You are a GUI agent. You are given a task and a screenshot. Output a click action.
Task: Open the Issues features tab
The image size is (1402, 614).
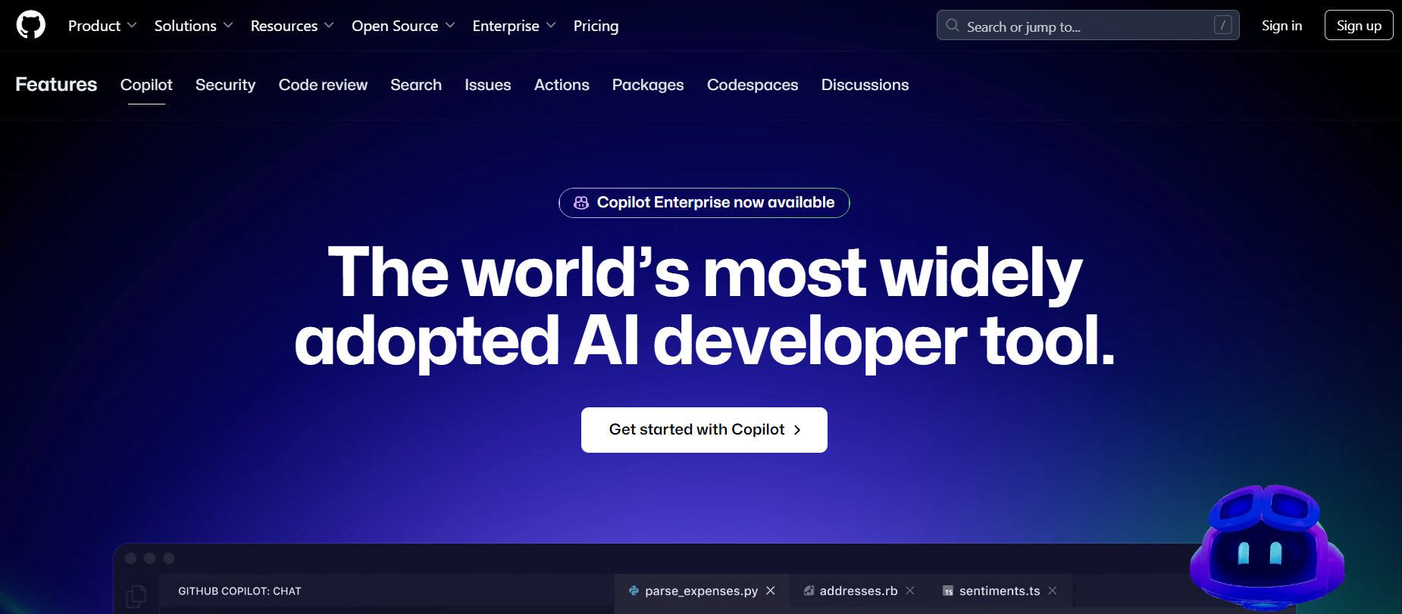488,85
